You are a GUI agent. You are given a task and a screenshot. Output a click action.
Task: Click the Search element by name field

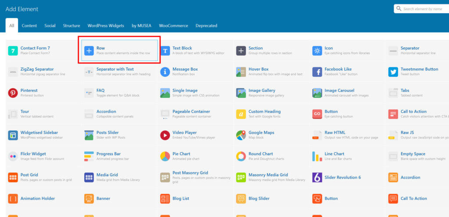(x=421, y=9)
